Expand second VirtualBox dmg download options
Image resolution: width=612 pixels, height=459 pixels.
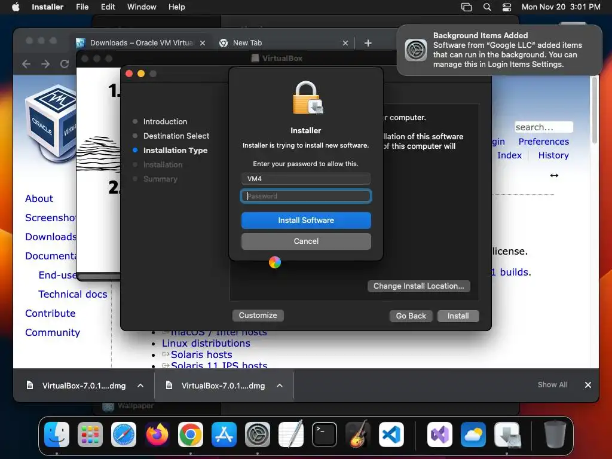(x=280, y=385)
